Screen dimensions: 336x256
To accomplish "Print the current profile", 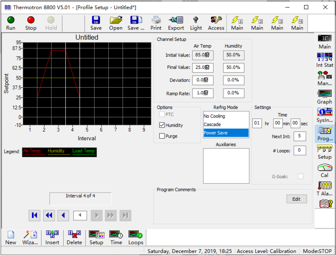I will (x=156, y=23).
